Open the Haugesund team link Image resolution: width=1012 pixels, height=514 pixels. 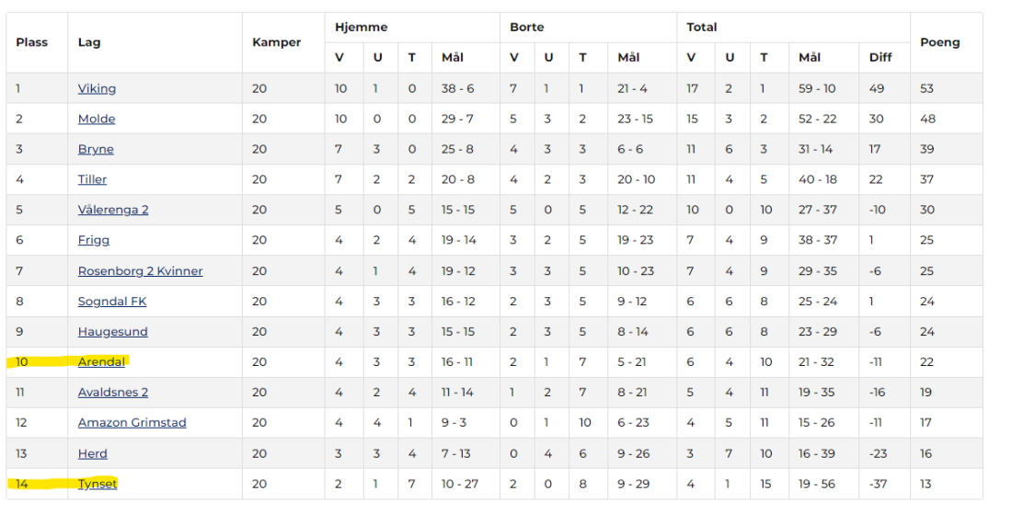(x=112, y=331)
